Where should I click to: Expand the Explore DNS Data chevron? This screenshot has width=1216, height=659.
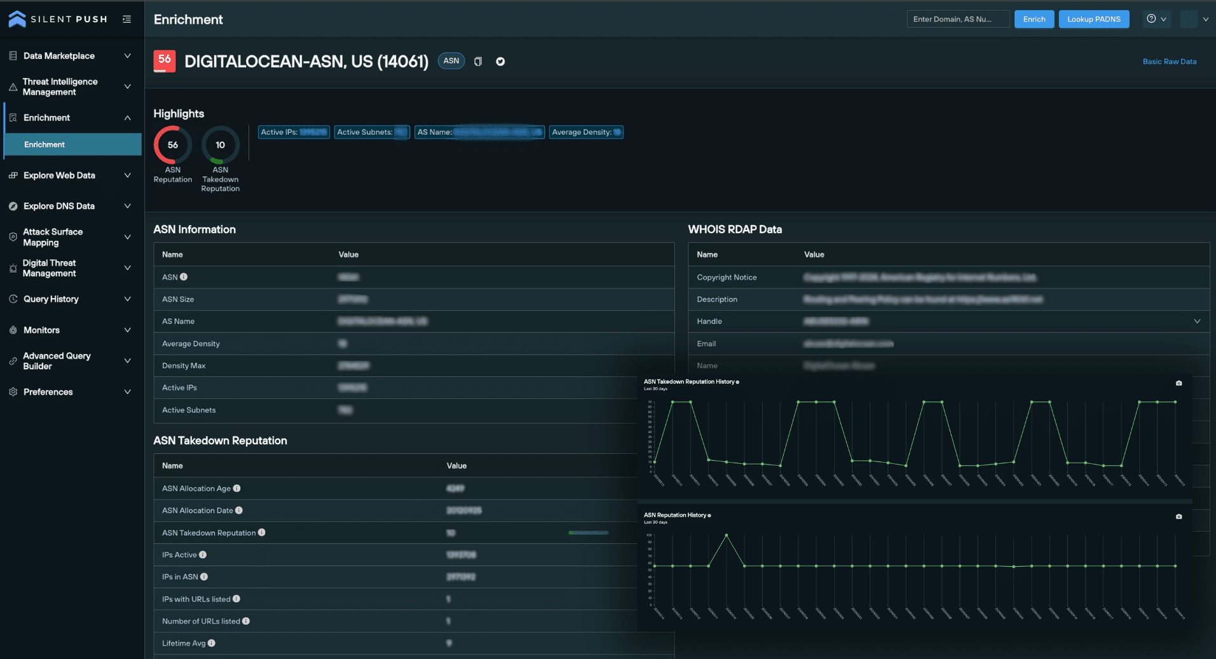127,206
